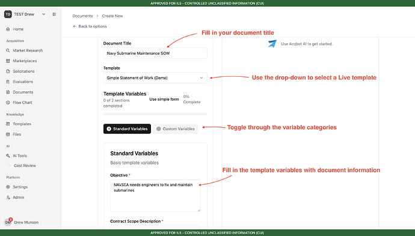The height and width of the screenshot is (236, 415).
Task: Click the Admin user icon
Action: tap(8, 198)
